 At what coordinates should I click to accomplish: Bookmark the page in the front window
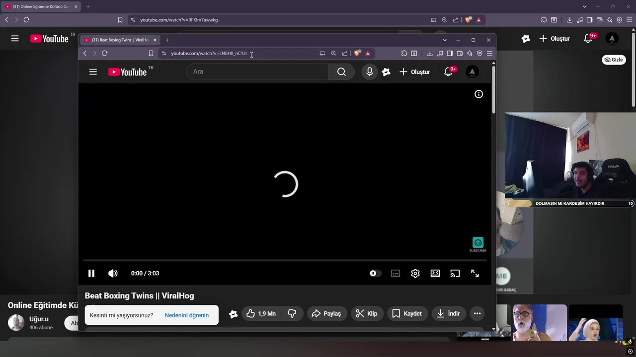[151, 53]
